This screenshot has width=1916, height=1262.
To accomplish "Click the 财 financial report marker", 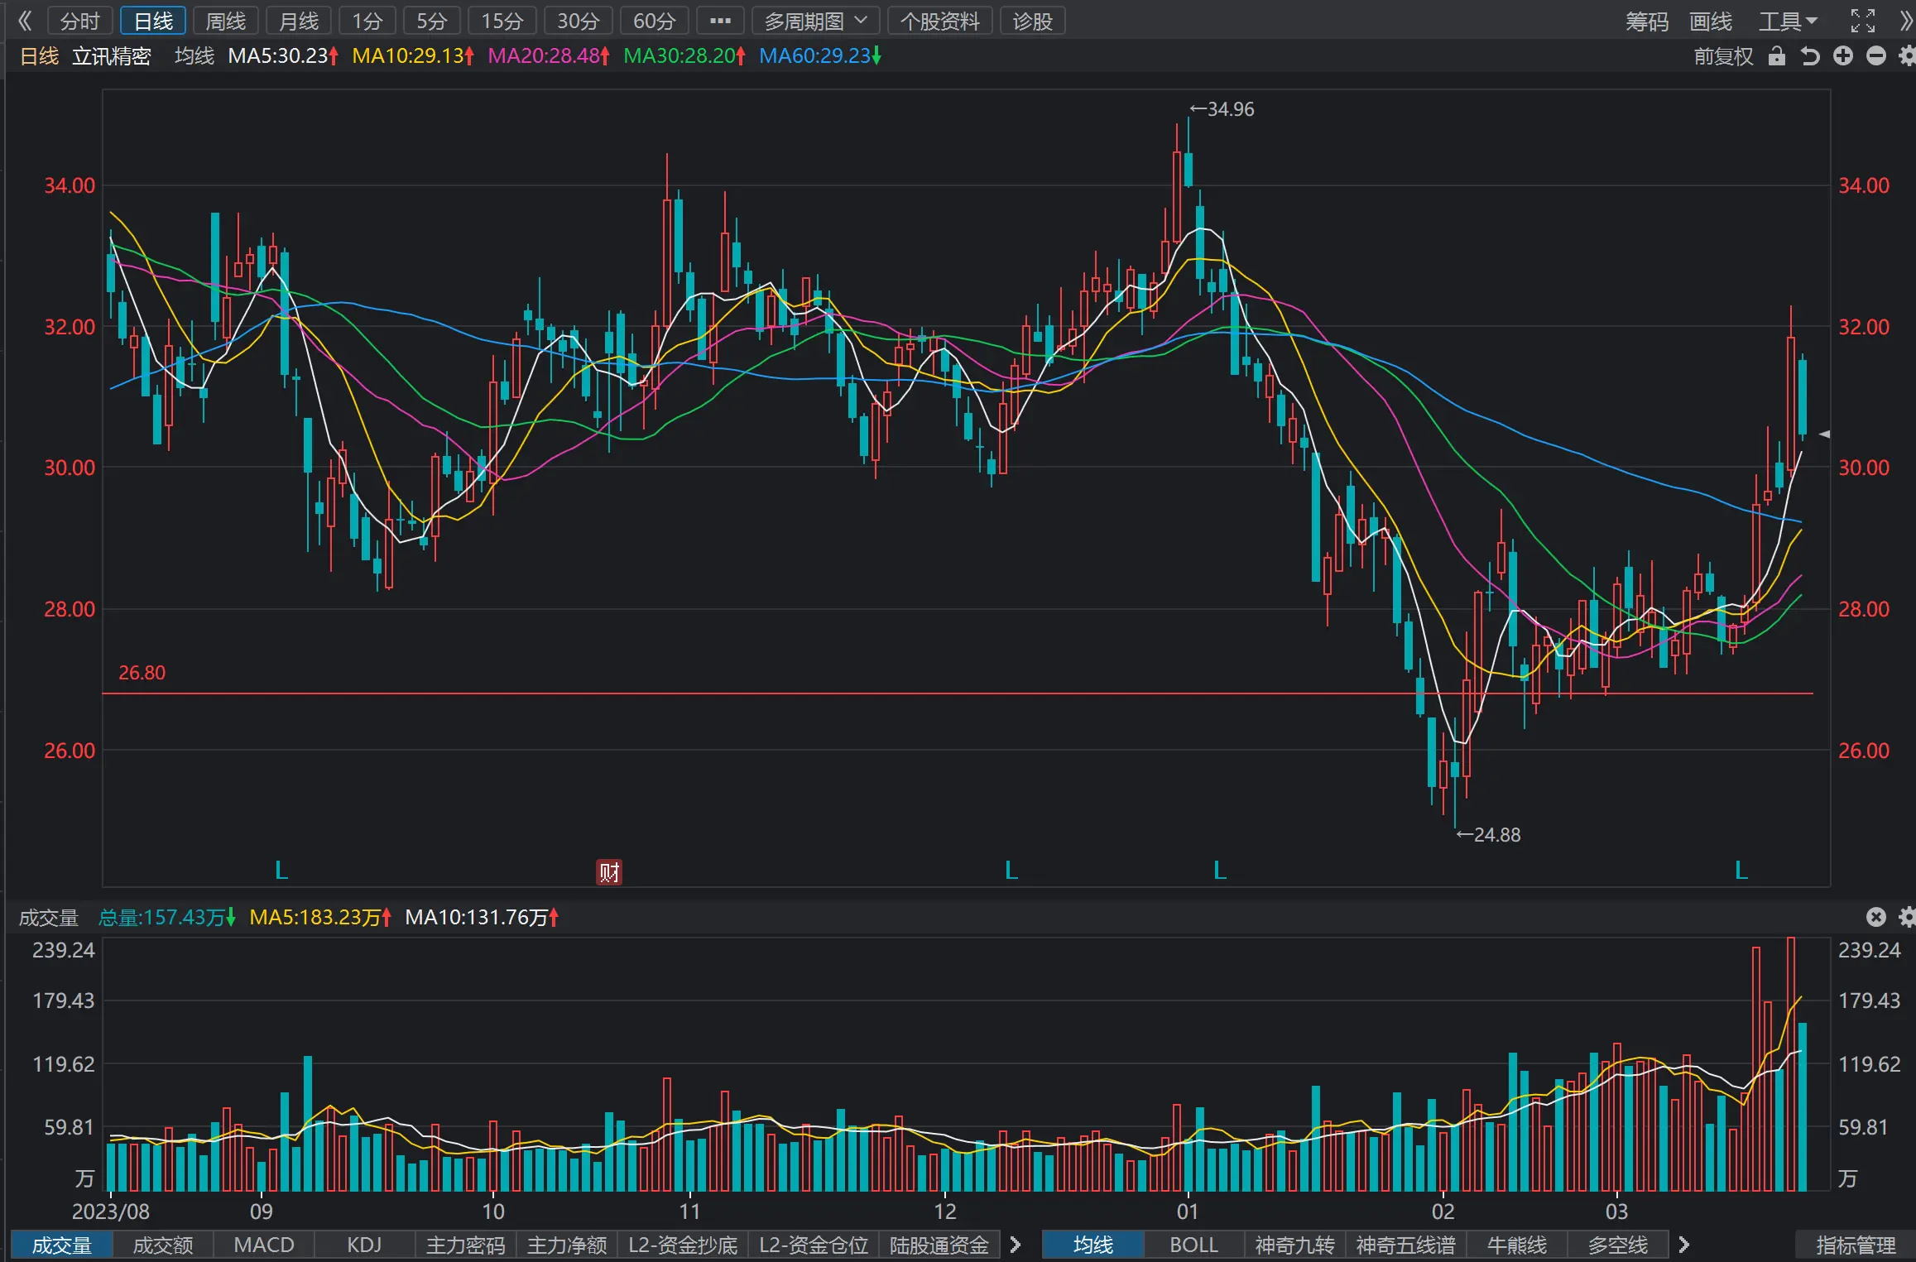I will pos(609,872).
